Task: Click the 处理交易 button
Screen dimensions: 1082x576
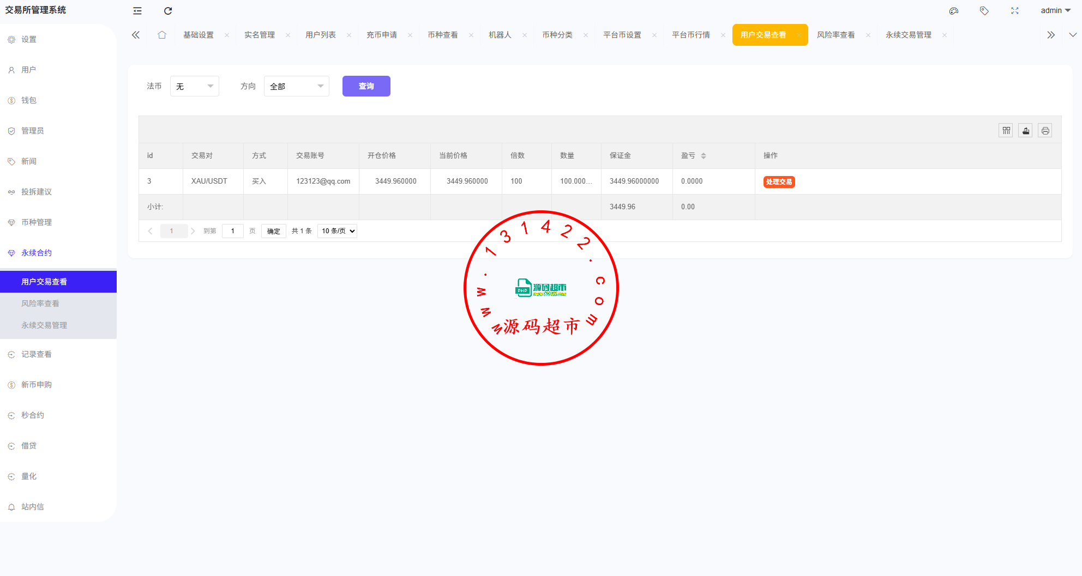Action: click(779, 182)
